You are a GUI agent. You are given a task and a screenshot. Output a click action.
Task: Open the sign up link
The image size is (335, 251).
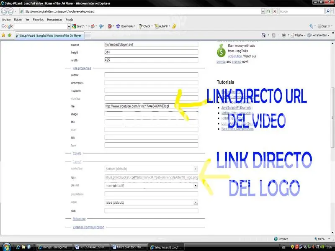(237, 61)
